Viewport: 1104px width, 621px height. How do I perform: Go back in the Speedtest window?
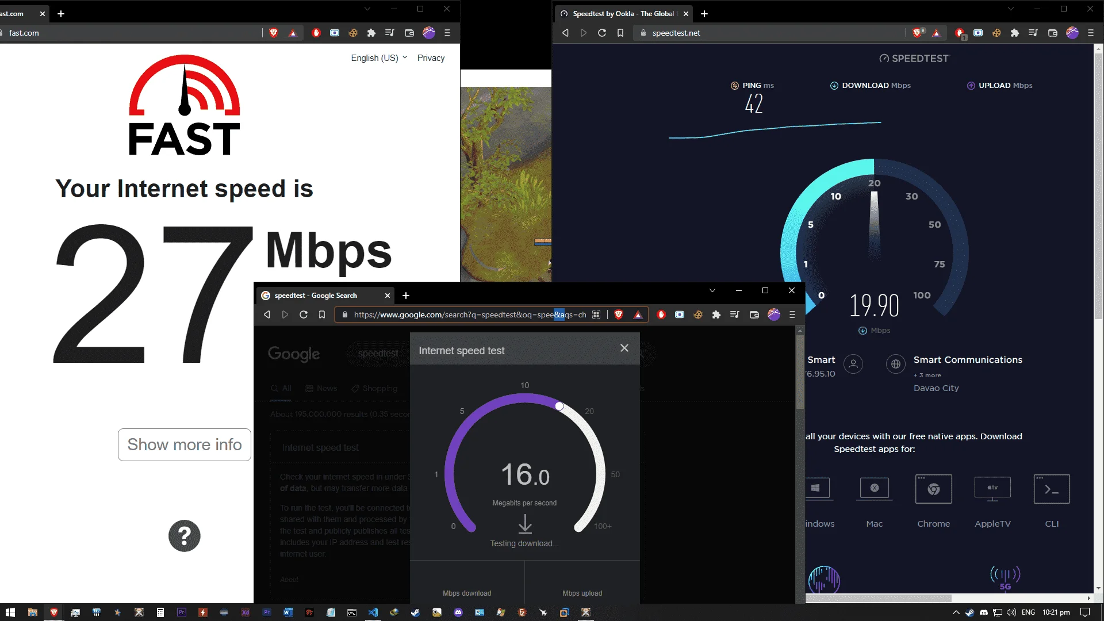(x=565, y=33)
